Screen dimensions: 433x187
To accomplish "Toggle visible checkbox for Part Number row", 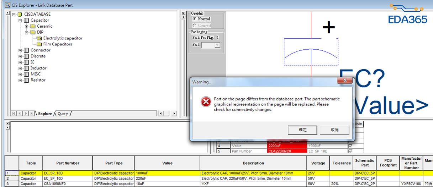I will tap(350, 151).
